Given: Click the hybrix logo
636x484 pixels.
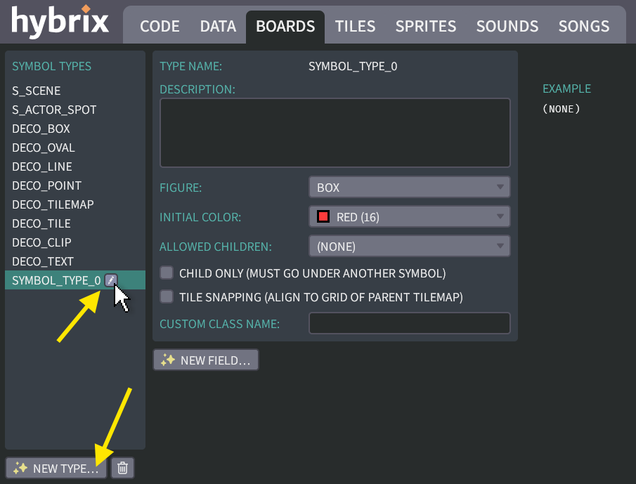Looking at the screenshot, I should coord(60,22).
